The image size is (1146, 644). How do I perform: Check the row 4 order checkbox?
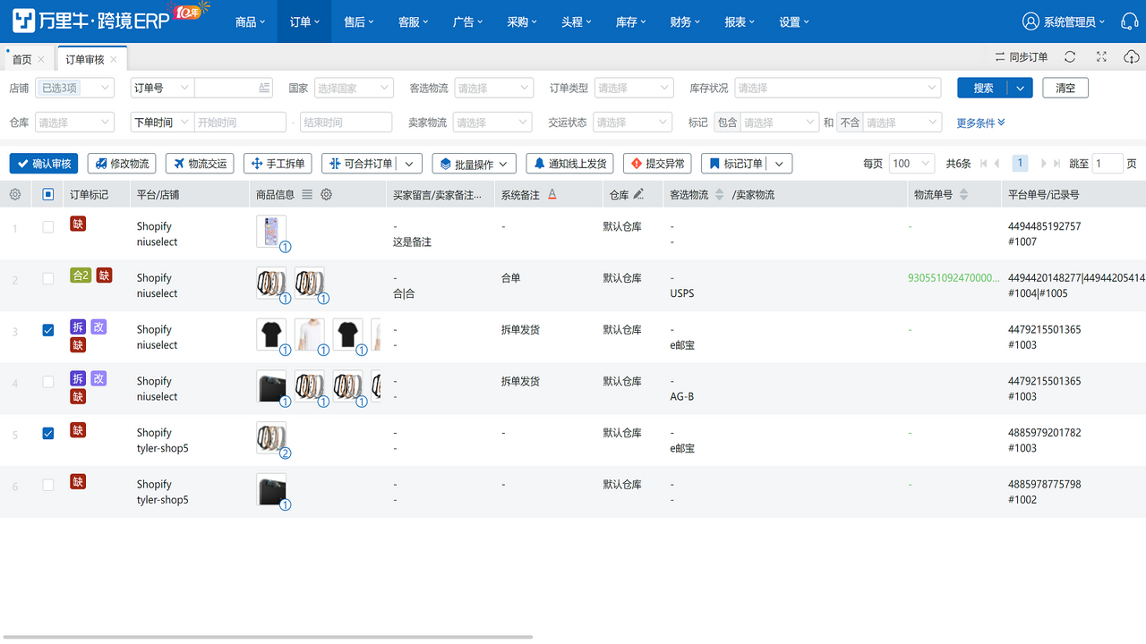[x=48, y=382]
